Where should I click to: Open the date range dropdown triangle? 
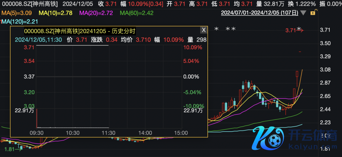tap(304, 13)
